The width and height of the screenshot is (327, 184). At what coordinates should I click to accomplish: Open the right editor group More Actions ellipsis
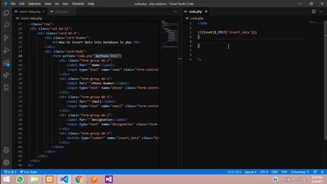(321, 11)
